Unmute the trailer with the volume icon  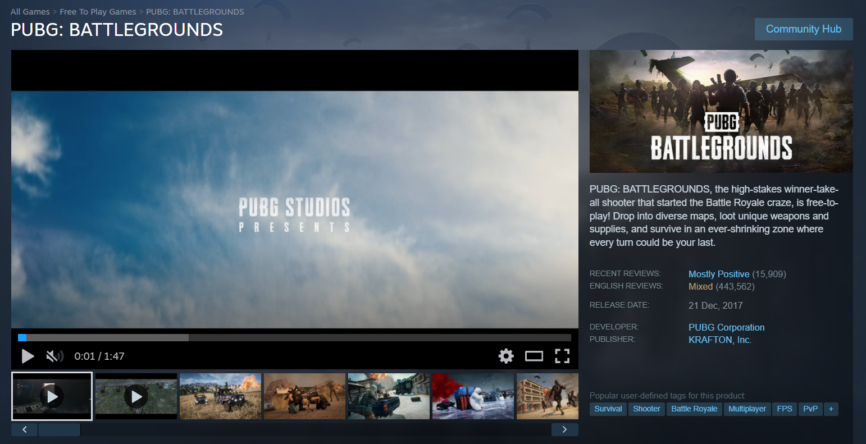[x=54, y=356]
